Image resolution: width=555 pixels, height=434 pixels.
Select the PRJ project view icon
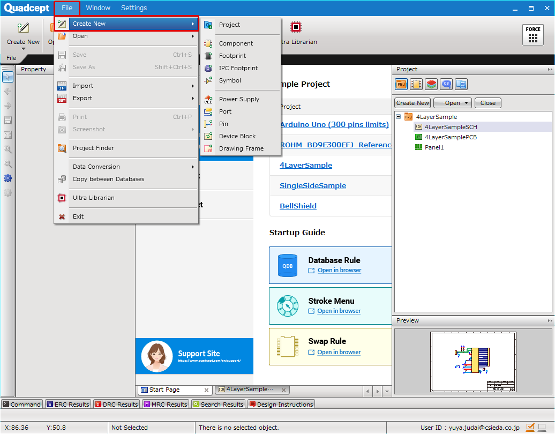point(401,84)
